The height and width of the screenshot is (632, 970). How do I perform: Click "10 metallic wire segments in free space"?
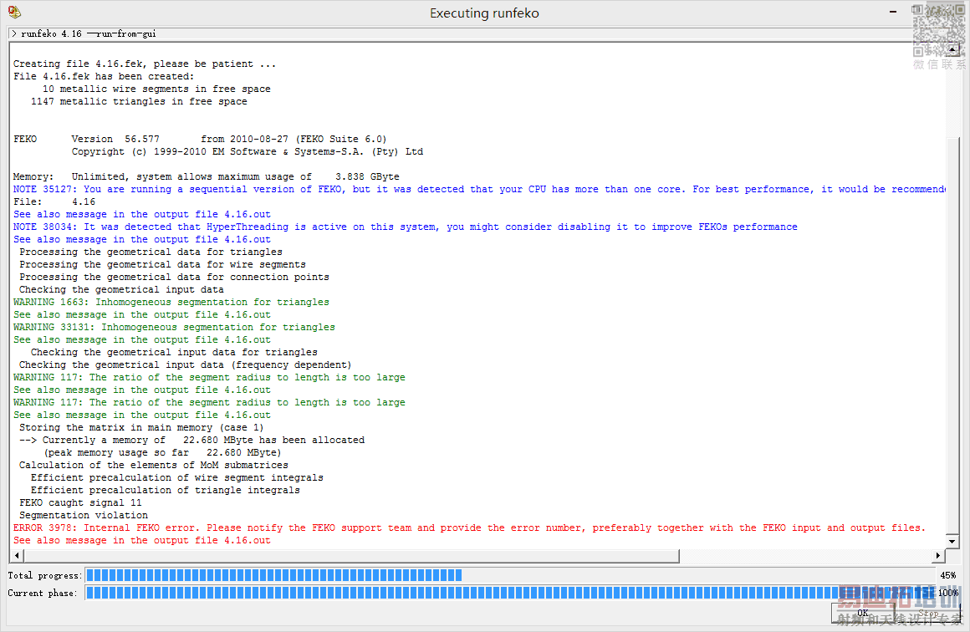156,89
